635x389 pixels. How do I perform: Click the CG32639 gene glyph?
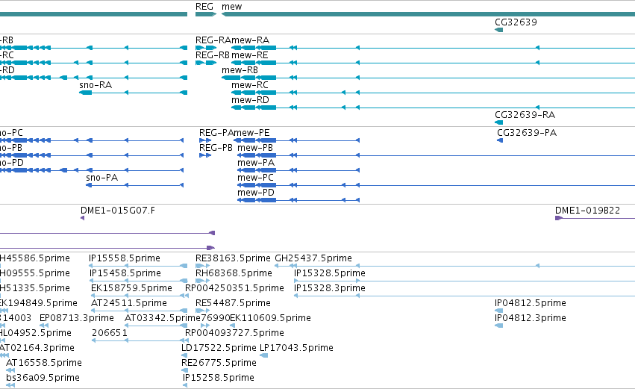pos(499,30)
